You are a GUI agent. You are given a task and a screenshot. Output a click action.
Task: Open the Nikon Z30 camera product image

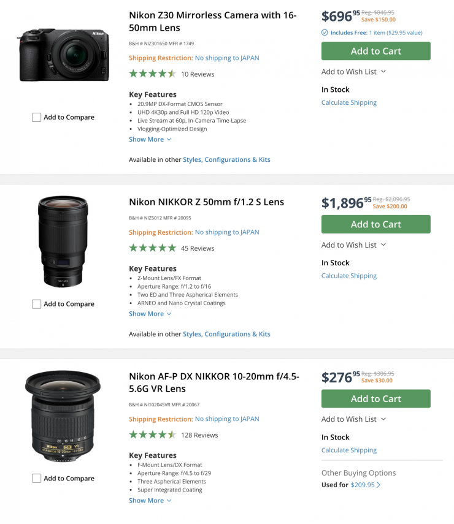(x=63, y=55)
